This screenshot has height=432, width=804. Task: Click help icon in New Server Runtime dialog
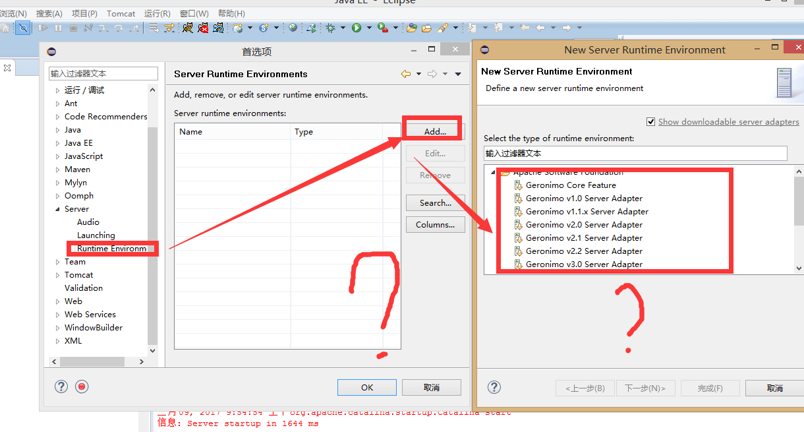[494, 388]
